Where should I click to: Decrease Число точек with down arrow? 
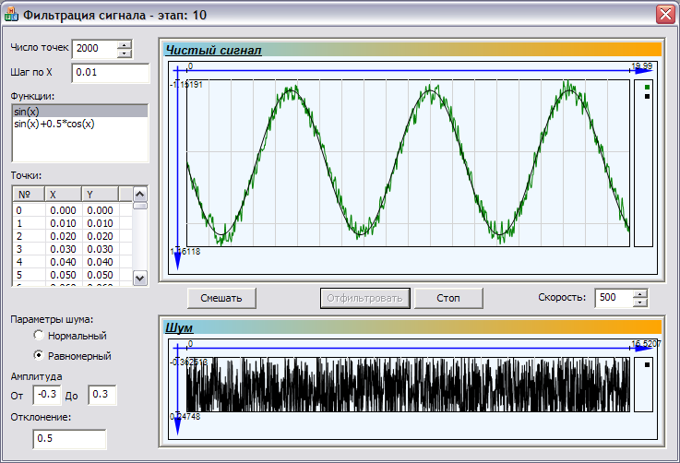125,53
